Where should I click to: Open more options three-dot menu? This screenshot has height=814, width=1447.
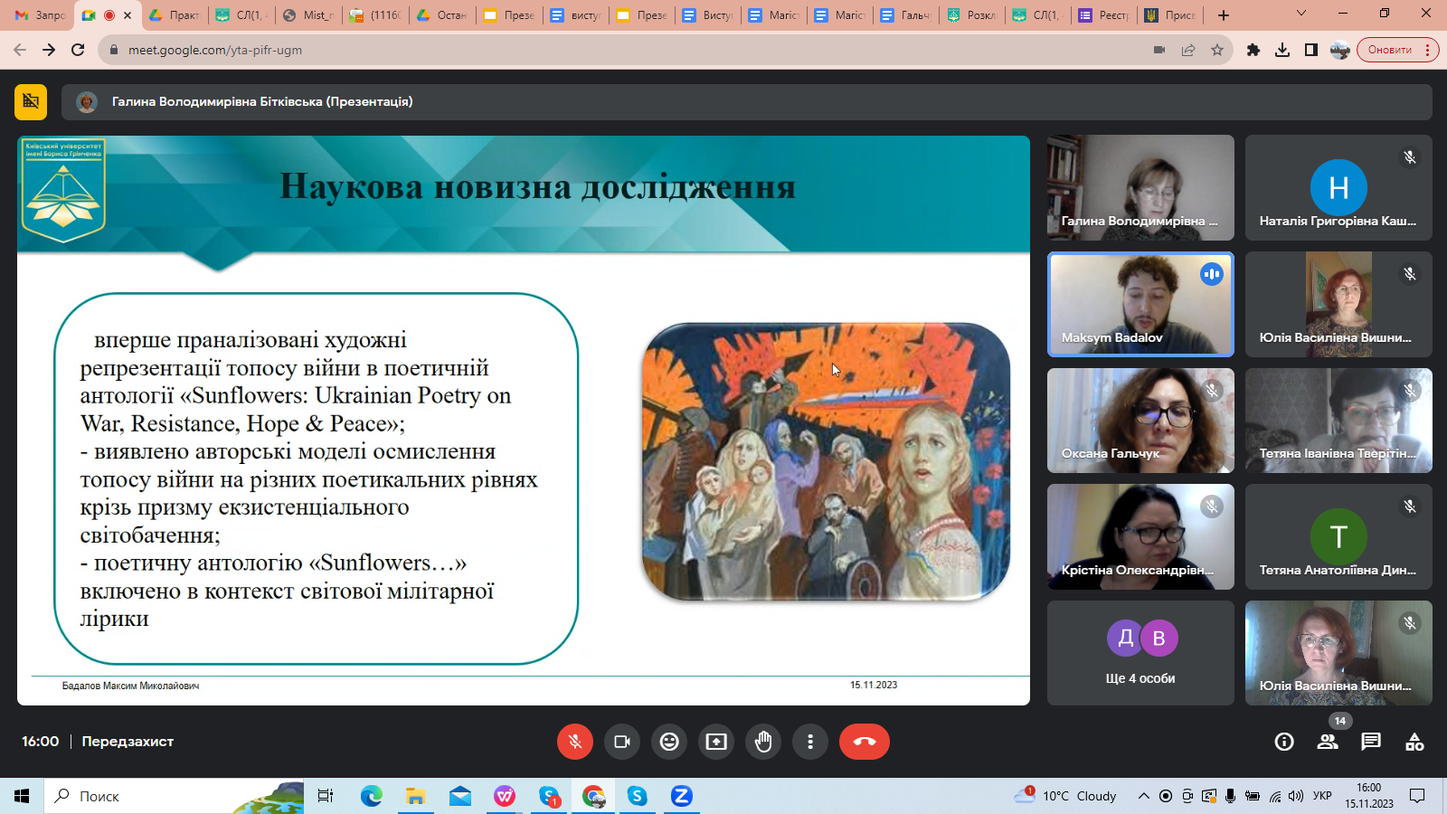pyautogui.click(x=810, y=742)
